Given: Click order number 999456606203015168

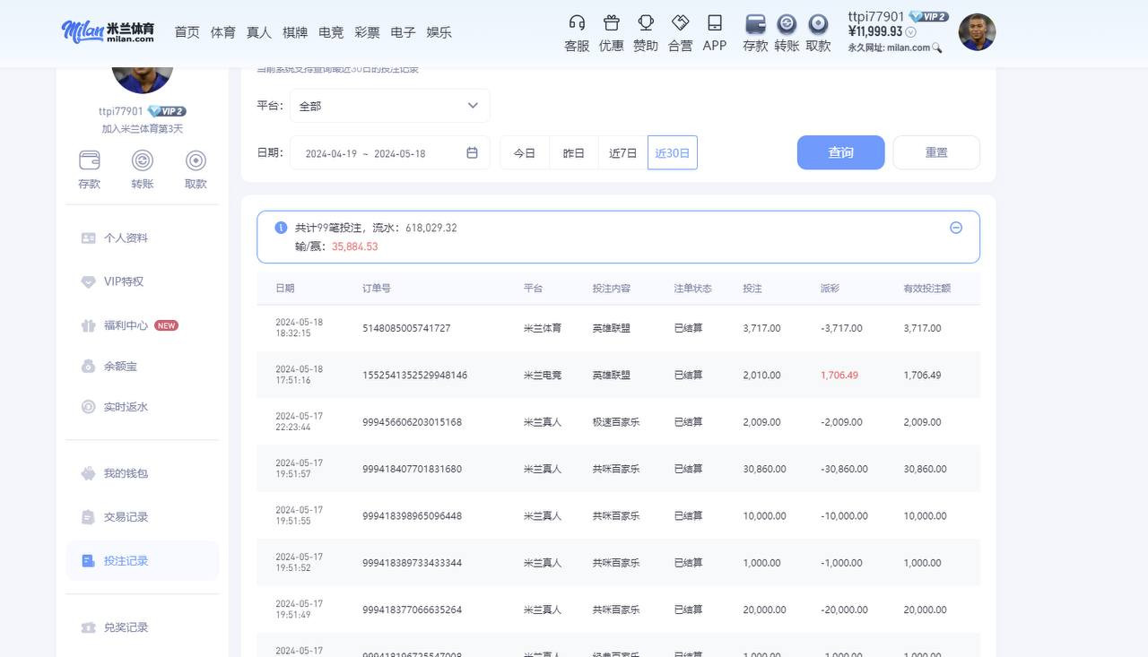Looking at the screenshot, I should coord(412,422).
